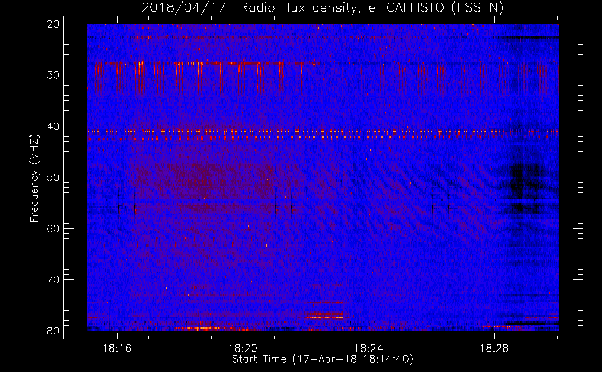Click the 18:16 time tick label
This screenshot has width=602, height=372.
tap(117, 349)
